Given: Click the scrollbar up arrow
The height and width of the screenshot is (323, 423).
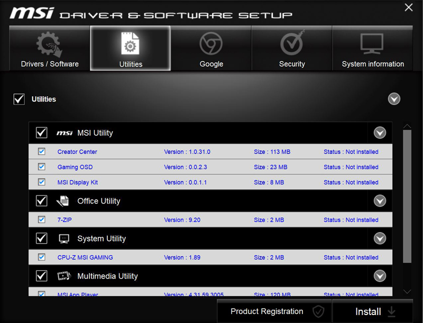Looking at the screenshot, I should coord(407,126).
